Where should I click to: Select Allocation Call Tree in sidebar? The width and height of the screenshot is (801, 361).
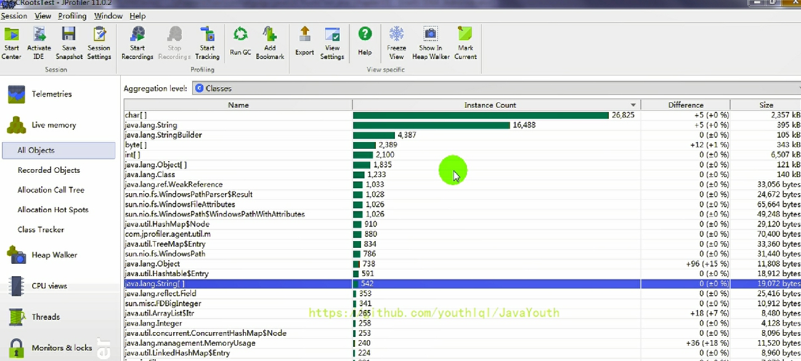pos(51,190)
